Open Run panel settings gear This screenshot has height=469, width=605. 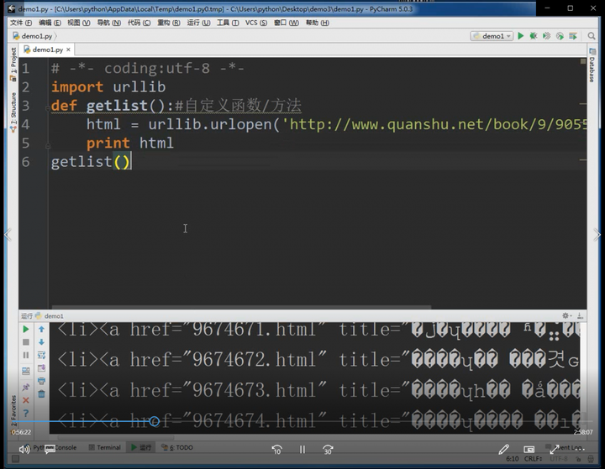[566, 315]
